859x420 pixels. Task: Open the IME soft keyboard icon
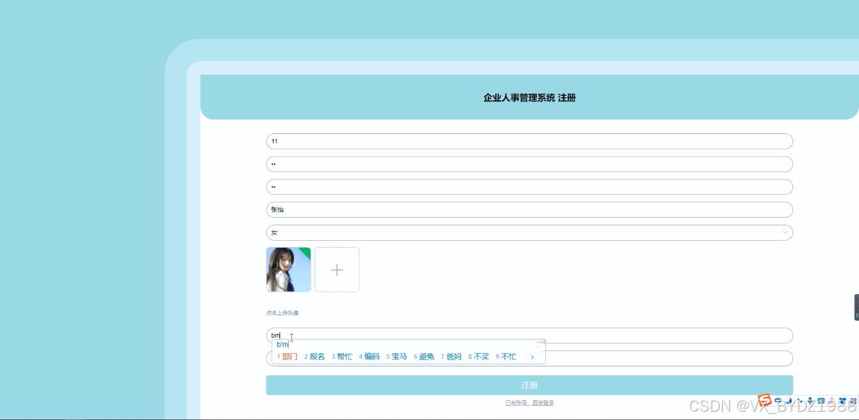coord(821,401)
